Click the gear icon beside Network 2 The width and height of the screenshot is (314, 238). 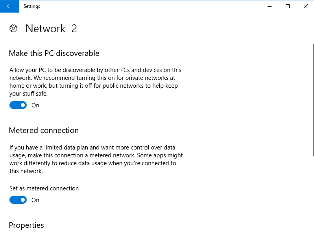pos(13,28)
